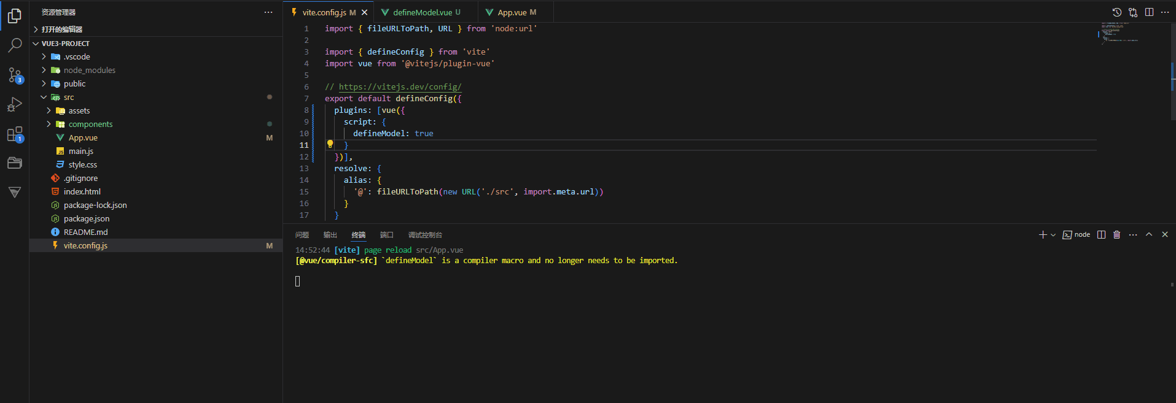This screenshot has width=1176, height=403.
Task: Open the 输出 panel tab
Action: click(x=330, y=235)
